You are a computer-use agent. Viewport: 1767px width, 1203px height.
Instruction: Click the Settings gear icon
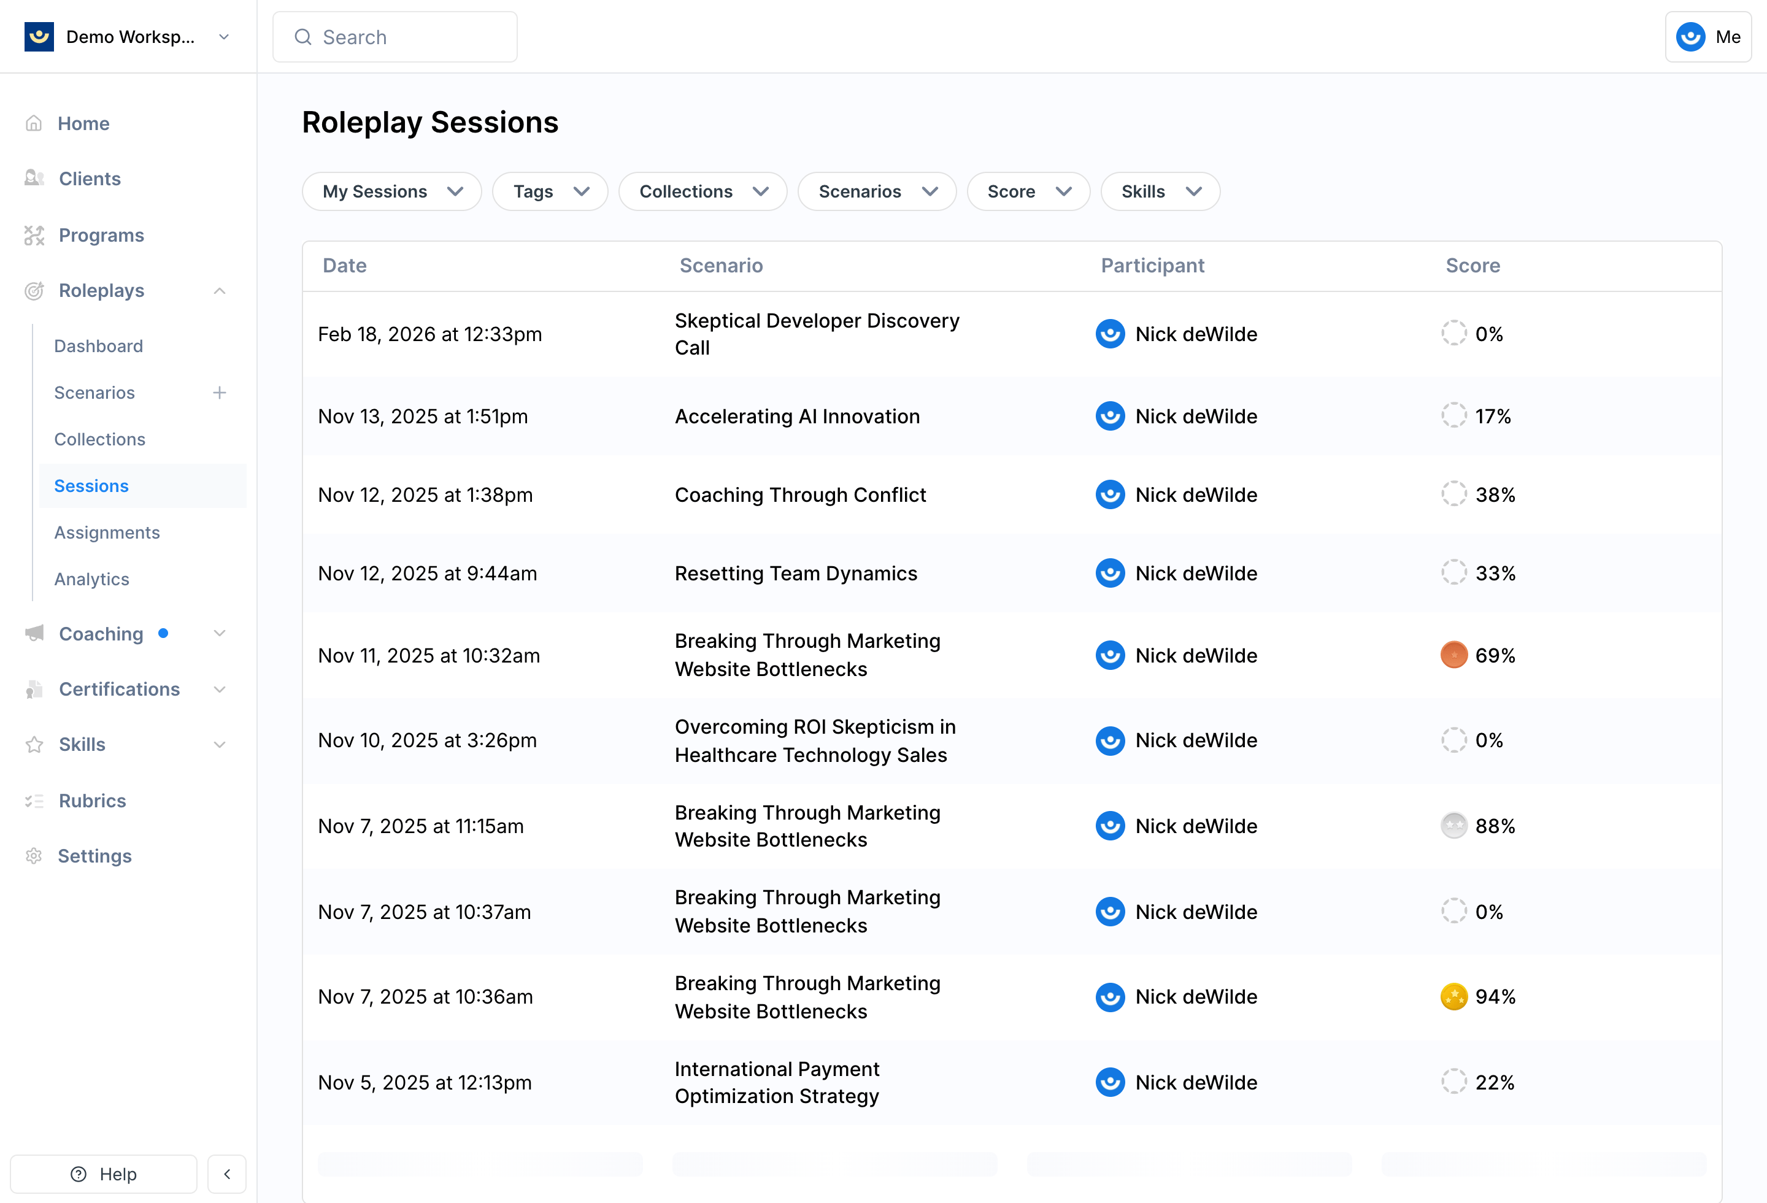(34, 856)
